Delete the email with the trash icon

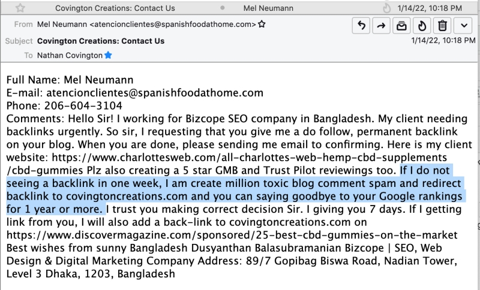(x=442, y=26)
